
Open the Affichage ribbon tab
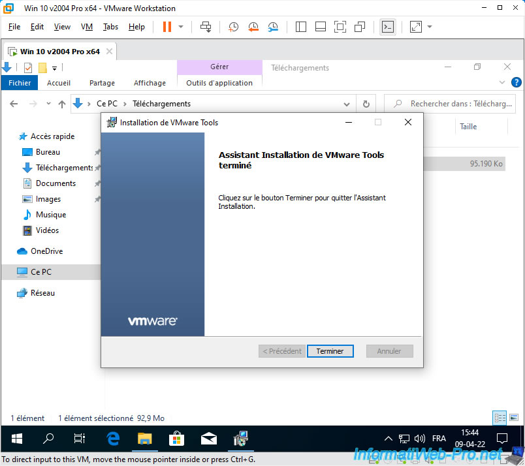(150, 83)
